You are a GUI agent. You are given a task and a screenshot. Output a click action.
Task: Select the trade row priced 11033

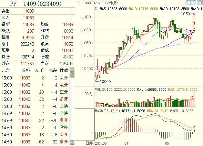pos(35,128)
